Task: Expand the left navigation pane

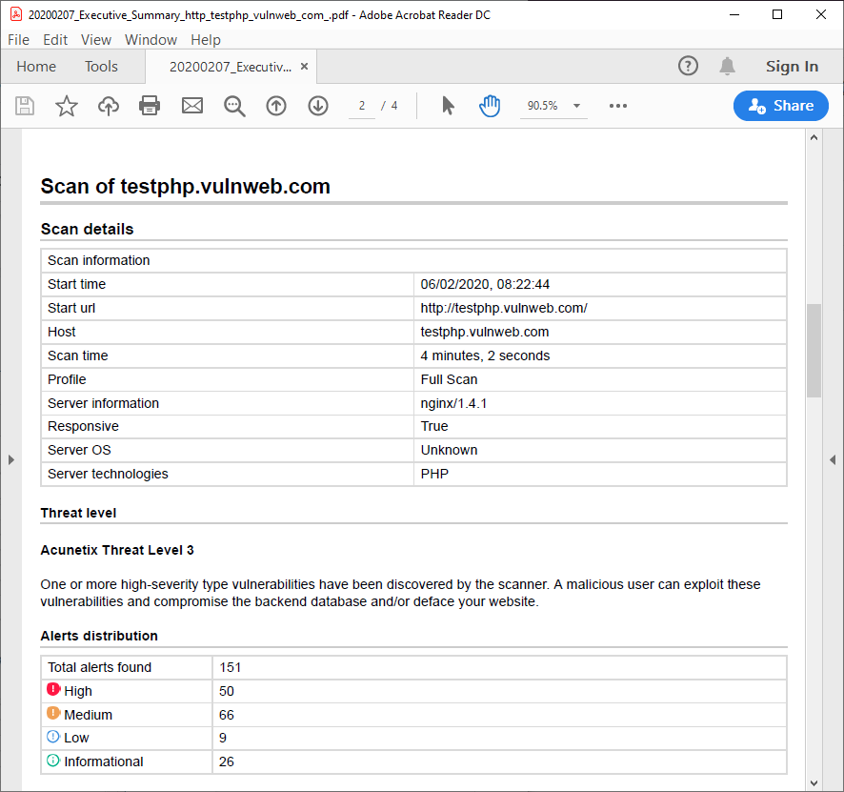Action: pos(10,459)
